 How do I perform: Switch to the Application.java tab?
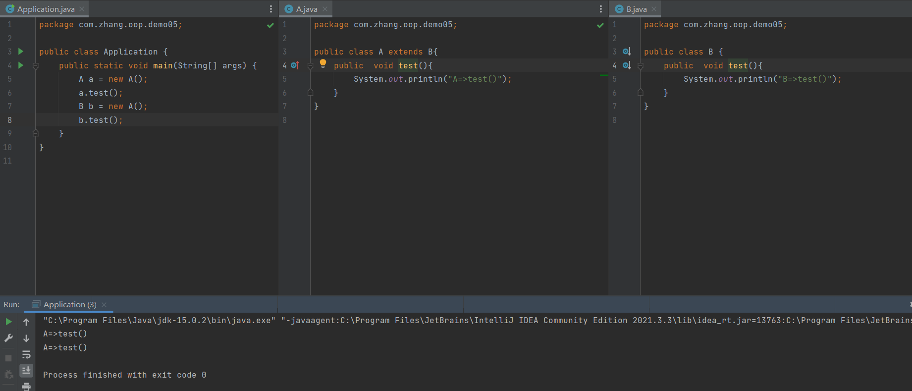point(45,9)
